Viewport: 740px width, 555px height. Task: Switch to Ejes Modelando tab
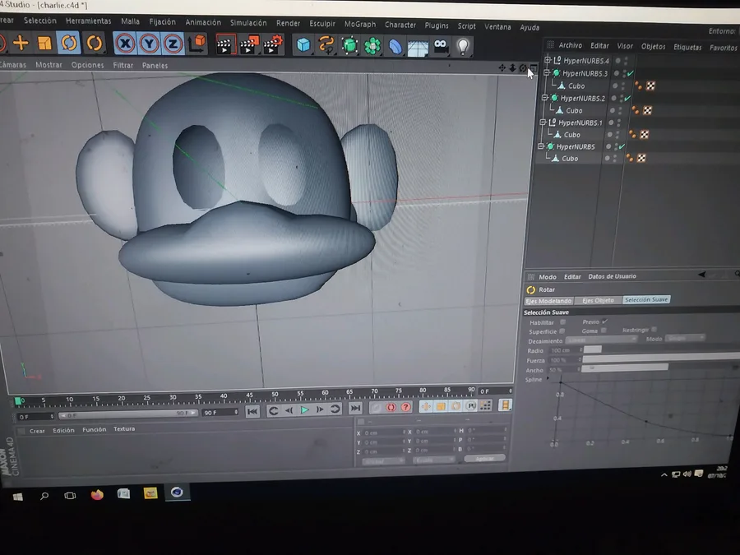tap(548, 301)
